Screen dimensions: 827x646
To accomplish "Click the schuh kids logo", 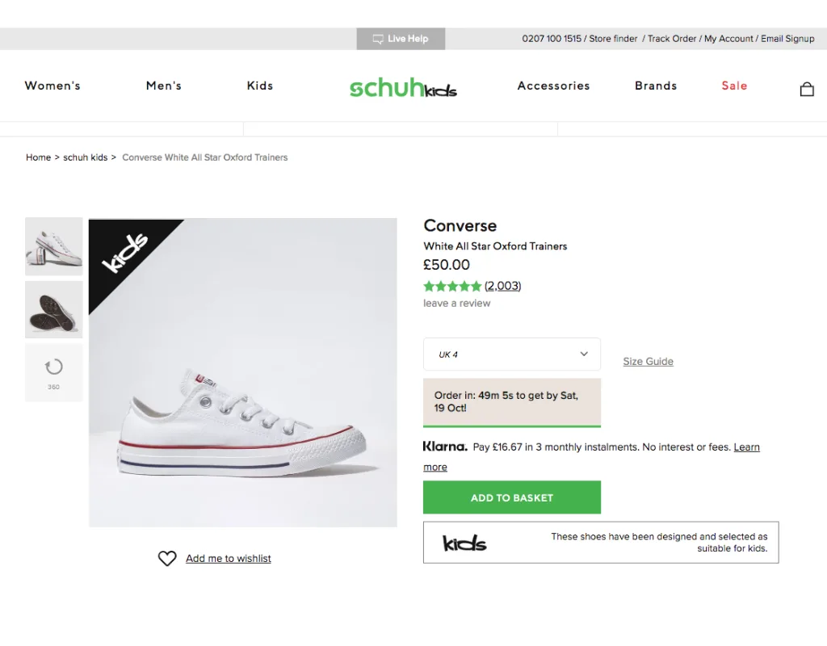I will (403, 87).
